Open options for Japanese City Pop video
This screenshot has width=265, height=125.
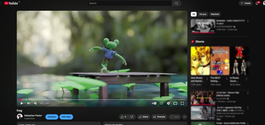(248, 108)
